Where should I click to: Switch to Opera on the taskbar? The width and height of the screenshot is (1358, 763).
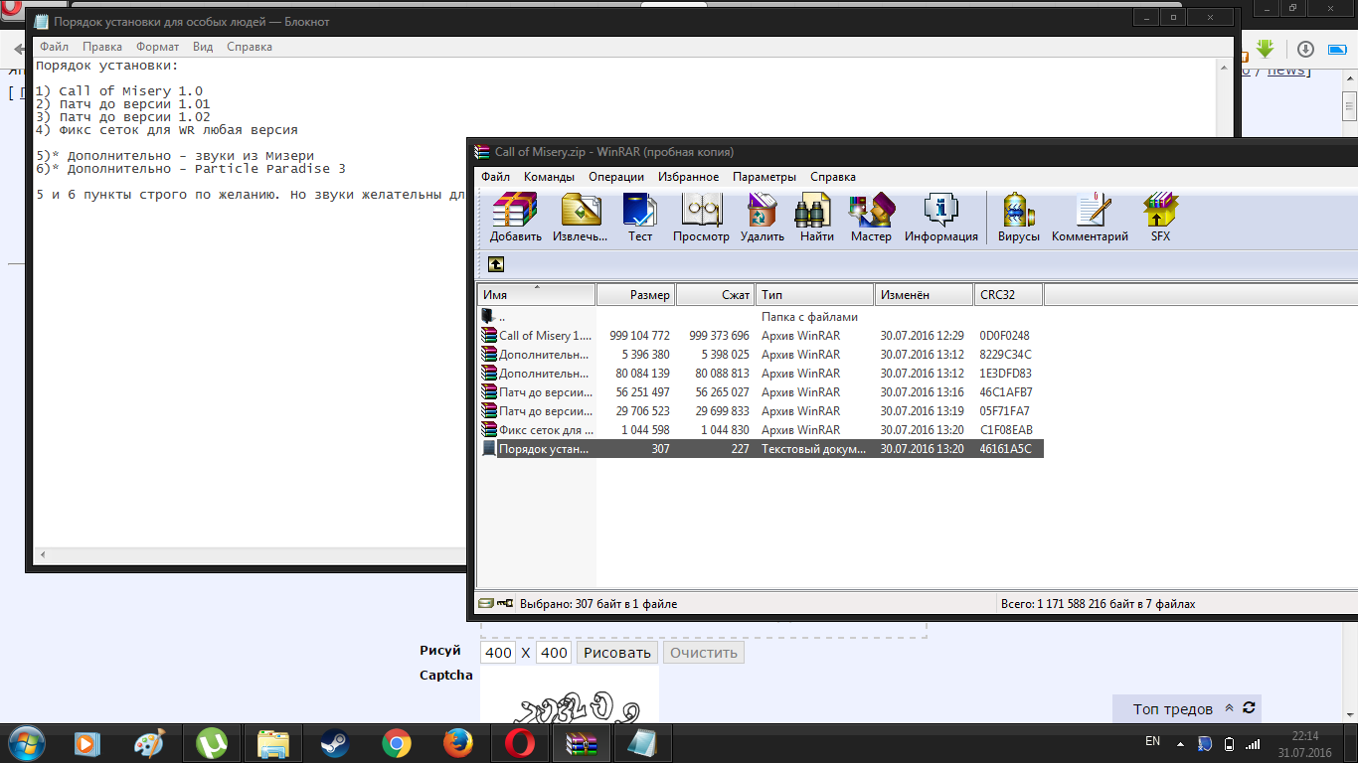pos(519,743)
